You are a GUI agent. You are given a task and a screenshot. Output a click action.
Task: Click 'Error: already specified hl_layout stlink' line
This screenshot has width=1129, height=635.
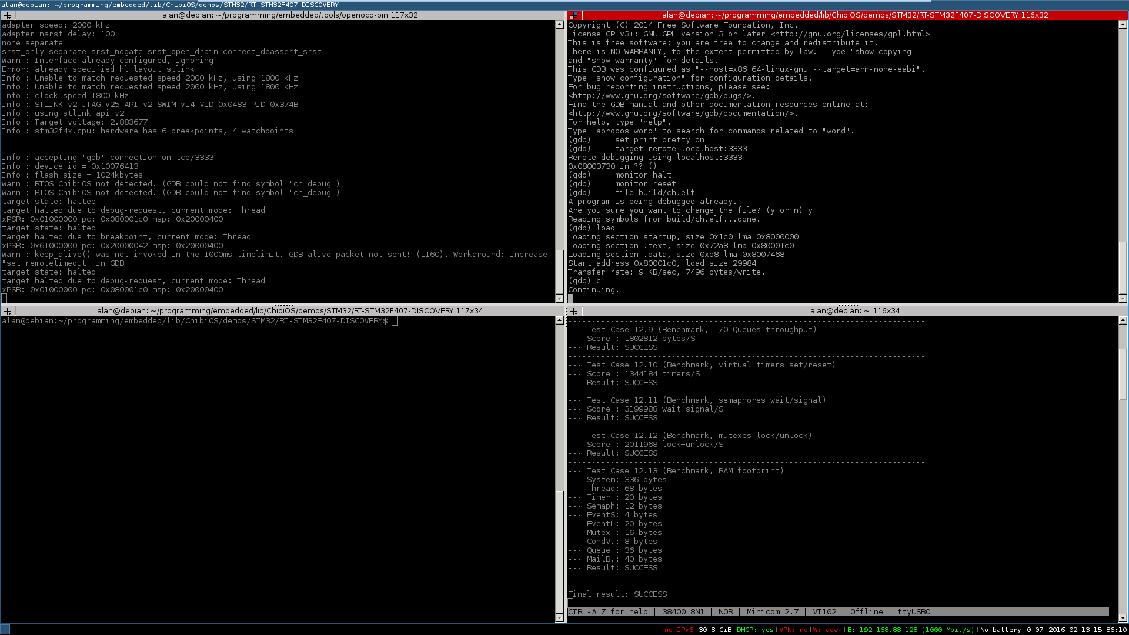98,69
